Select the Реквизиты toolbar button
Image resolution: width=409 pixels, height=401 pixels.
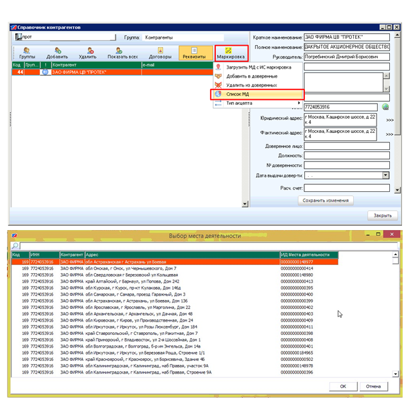tap(194, 53)
